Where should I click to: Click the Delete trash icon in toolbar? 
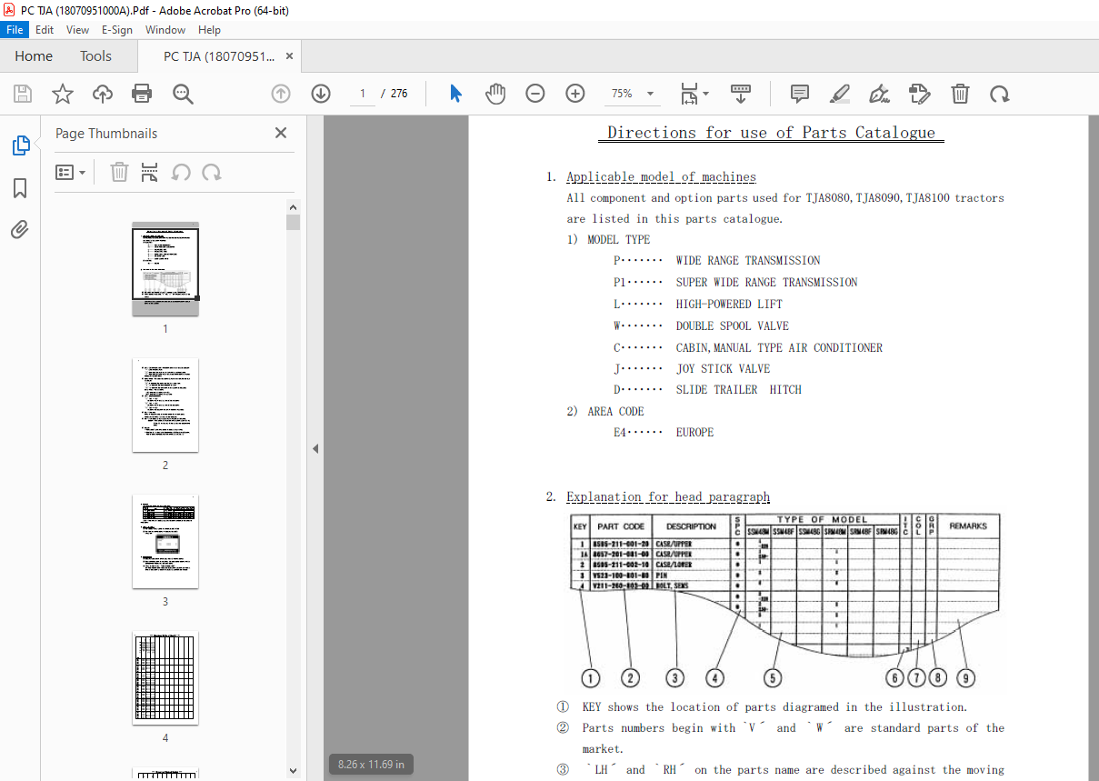(x=960, y=94)
